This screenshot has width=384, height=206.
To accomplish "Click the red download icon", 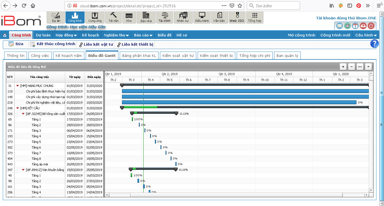I will pyautogui.click(x=363, y=26).
